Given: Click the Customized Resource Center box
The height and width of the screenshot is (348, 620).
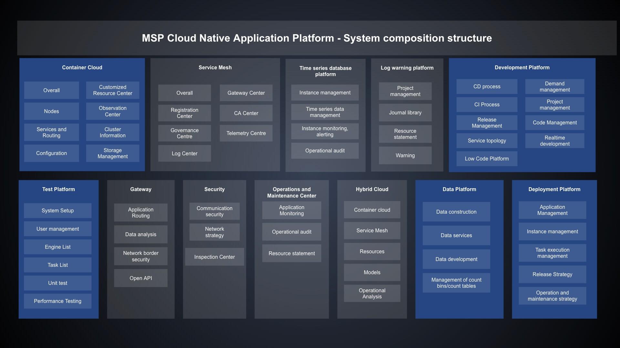Looking at the screenshot, I should click(112, 90).
